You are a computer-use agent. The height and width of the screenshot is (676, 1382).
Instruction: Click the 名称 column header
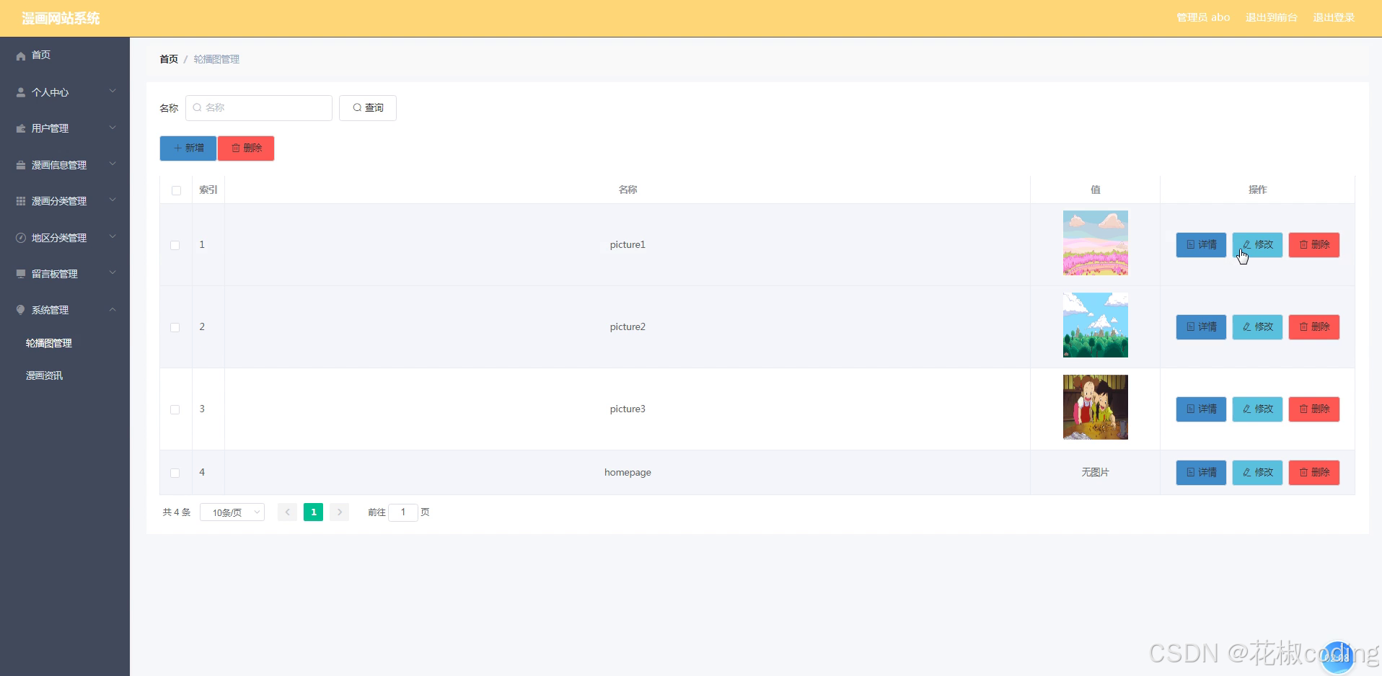pyautogui.click(x=628, y=190)
